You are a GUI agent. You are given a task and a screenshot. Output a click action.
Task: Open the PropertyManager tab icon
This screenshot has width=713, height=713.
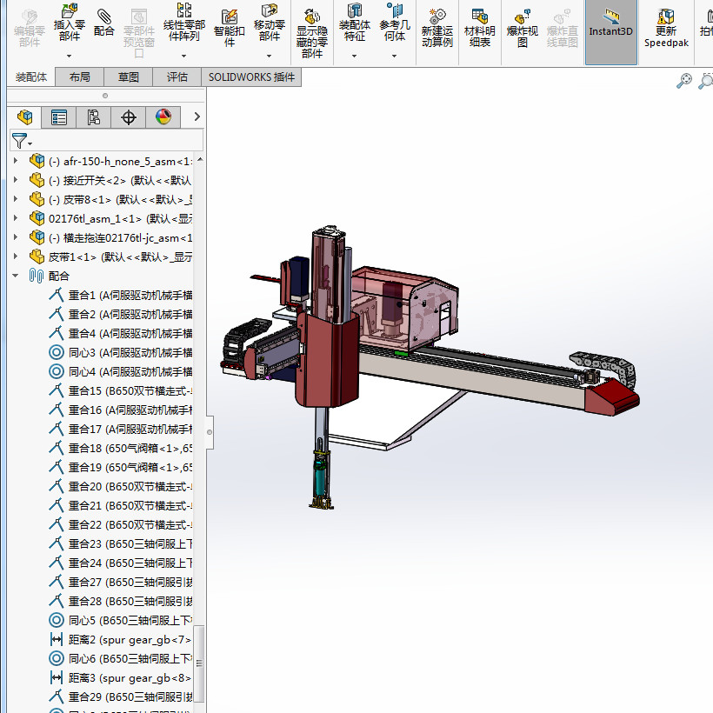tap(59, 117)
